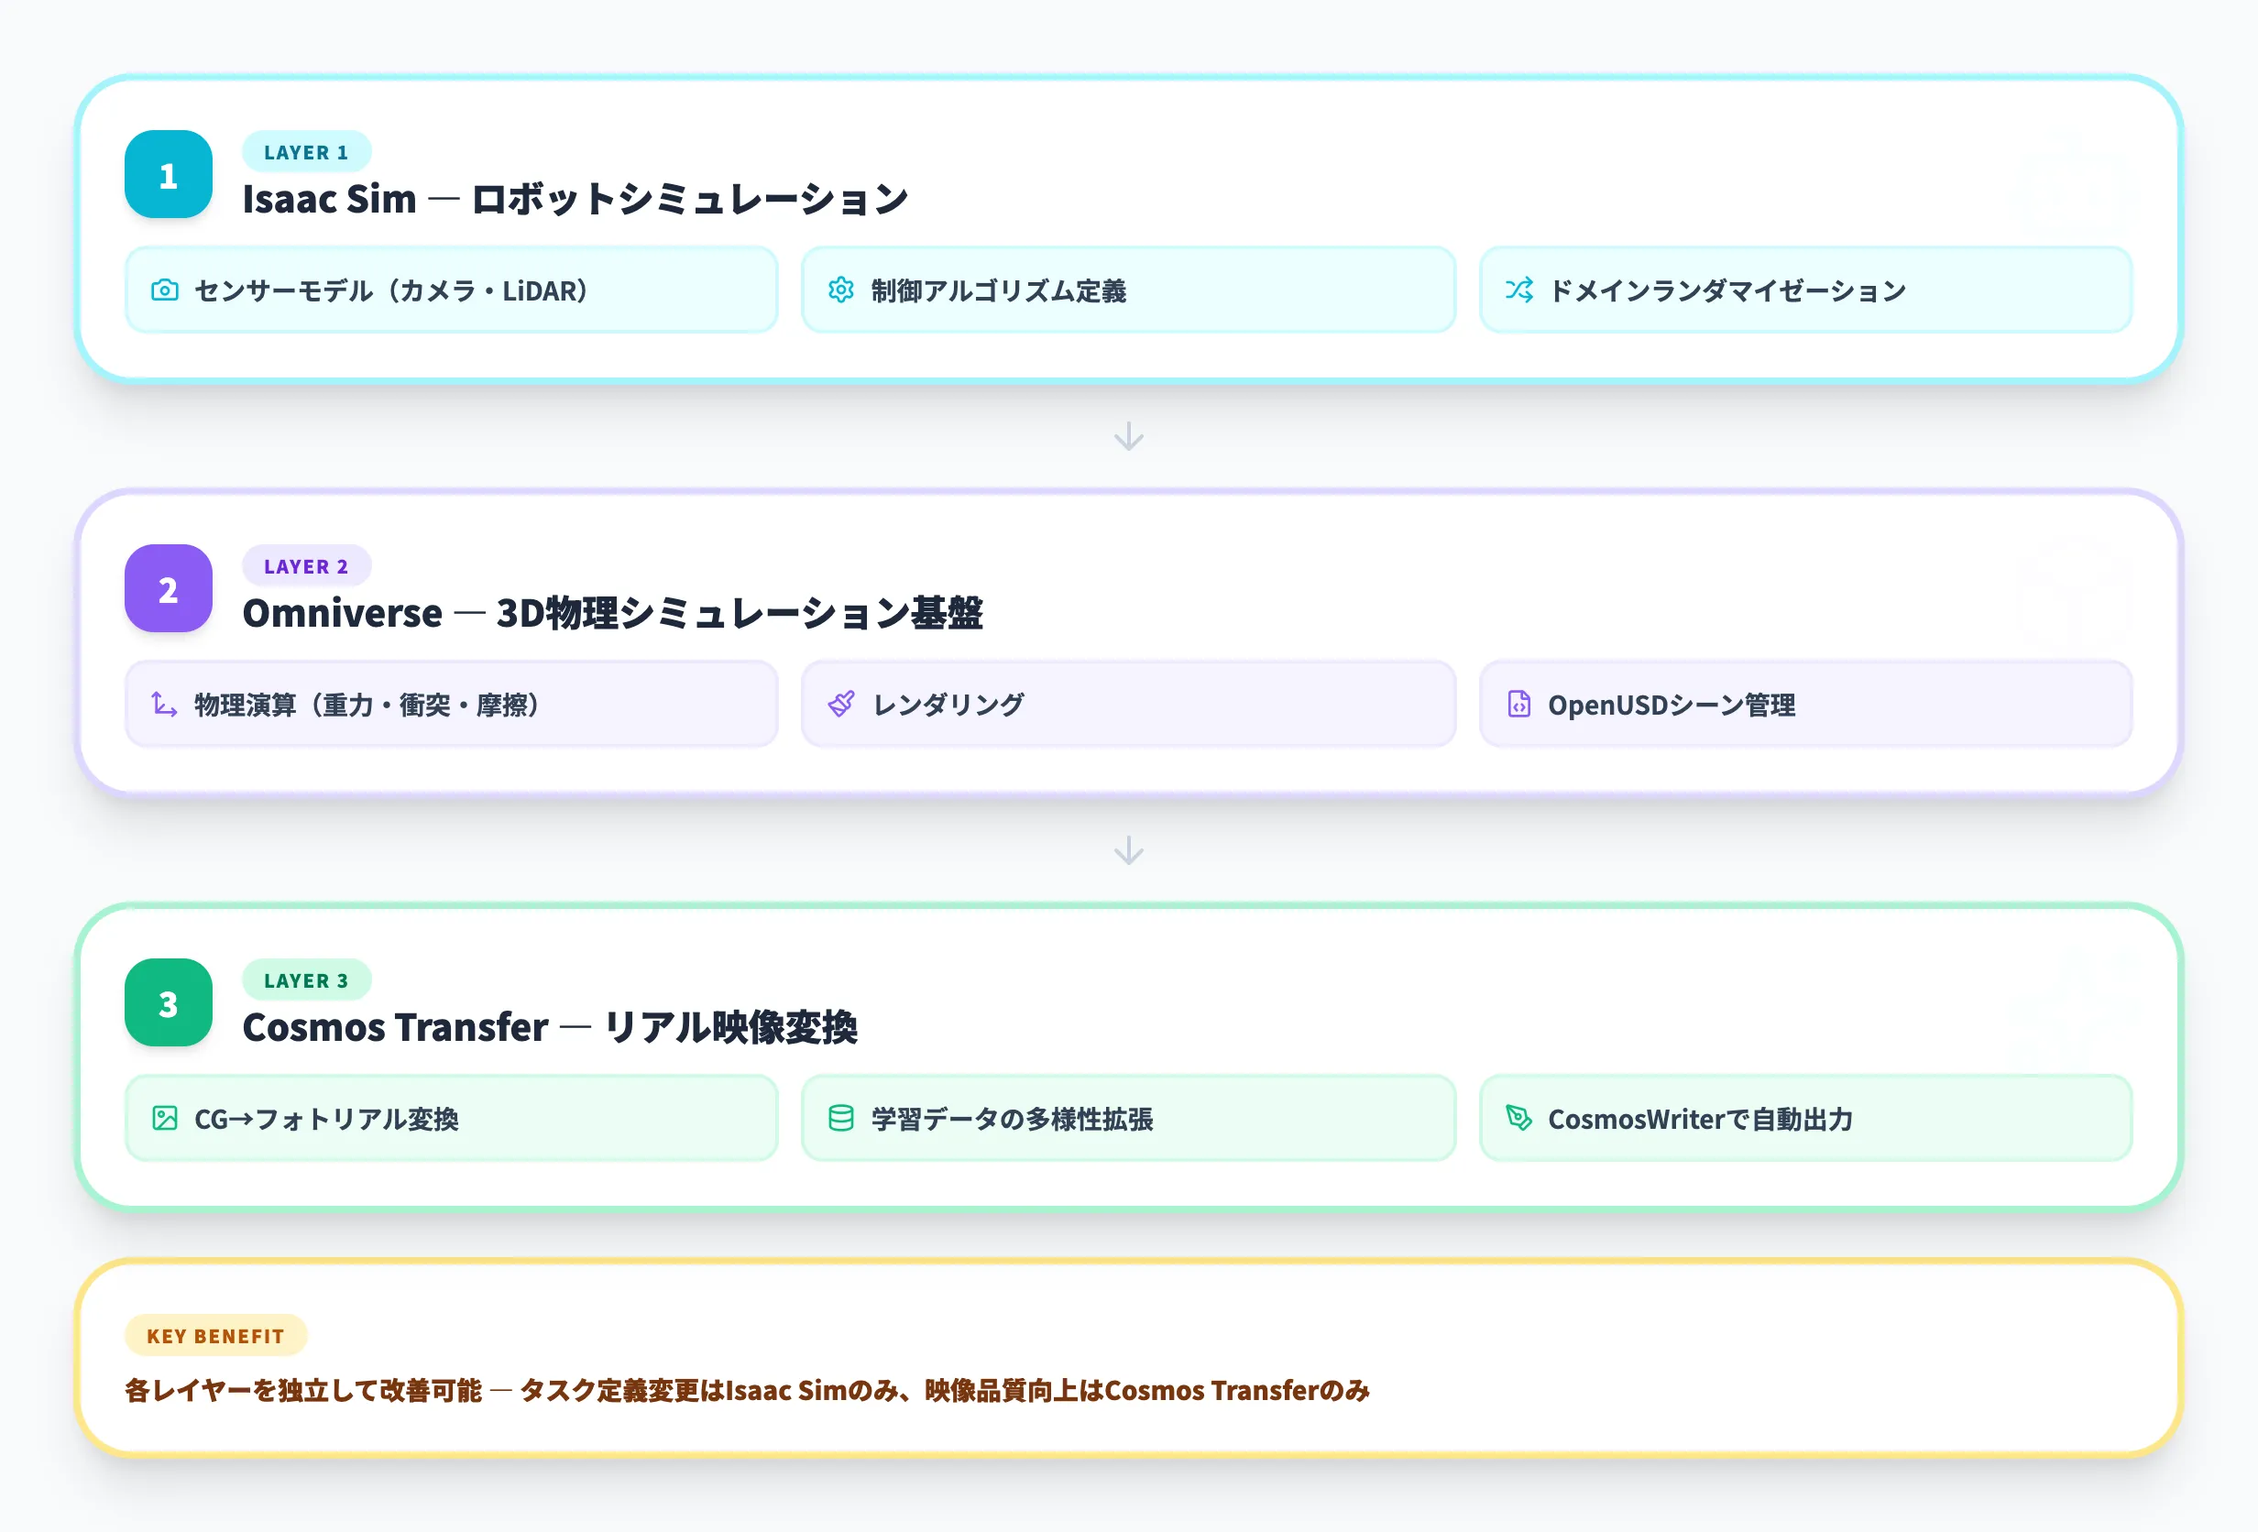Click the LAYER 2 pill label
Viewport: 2258px width, 1532px height.
pos(306,565)
